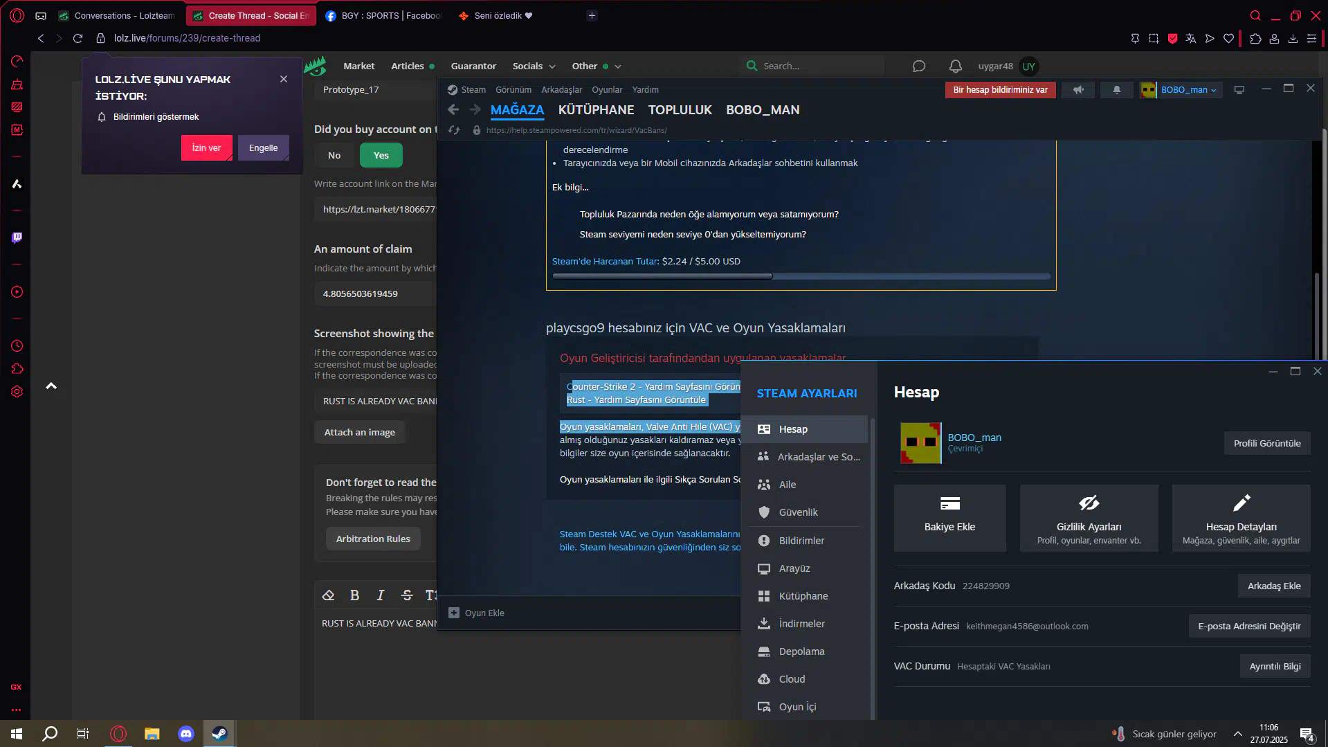Open Steam Görünüm menu
Viewport: 1328px width, 747px height.
pyautogui.click(x=513, y=90)
